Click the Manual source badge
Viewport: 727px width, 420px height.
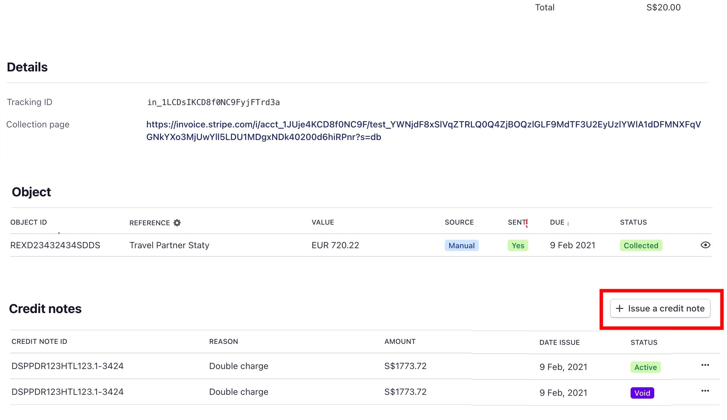(x=461, y=245)
